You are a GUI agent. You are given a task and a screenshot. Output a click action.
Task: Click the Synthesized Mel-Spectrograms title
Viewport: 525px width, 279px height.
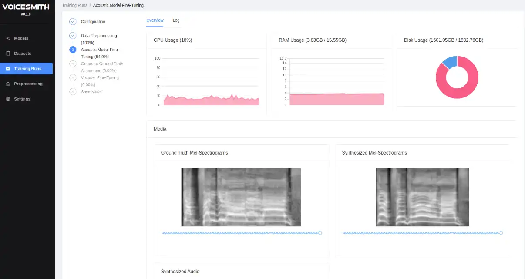point(374,153)
